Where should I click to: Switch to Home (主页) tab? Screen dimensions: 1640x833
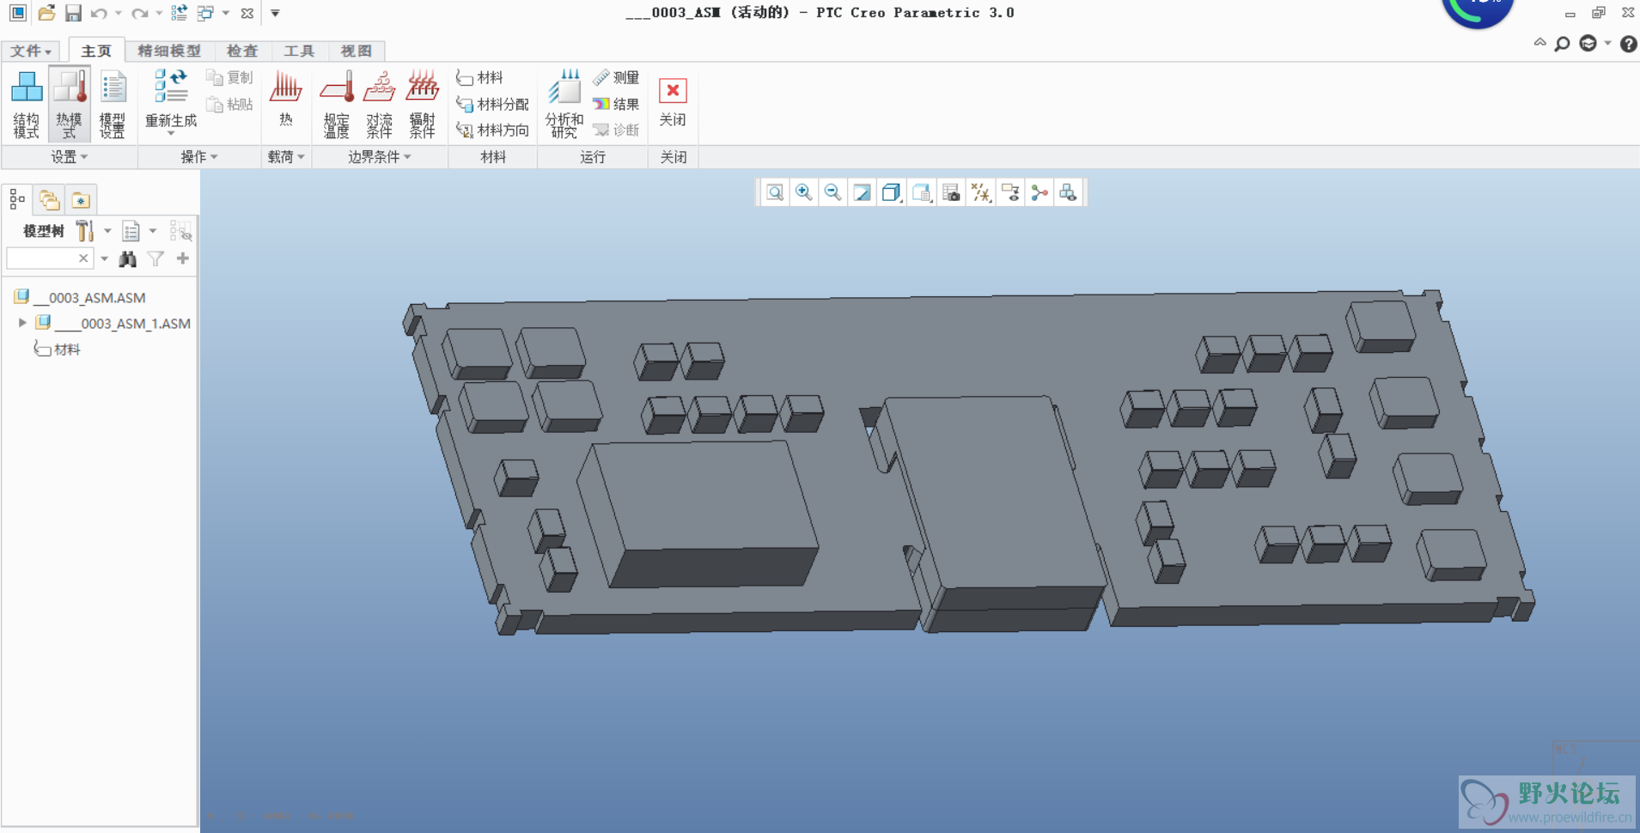coord(96,51)
